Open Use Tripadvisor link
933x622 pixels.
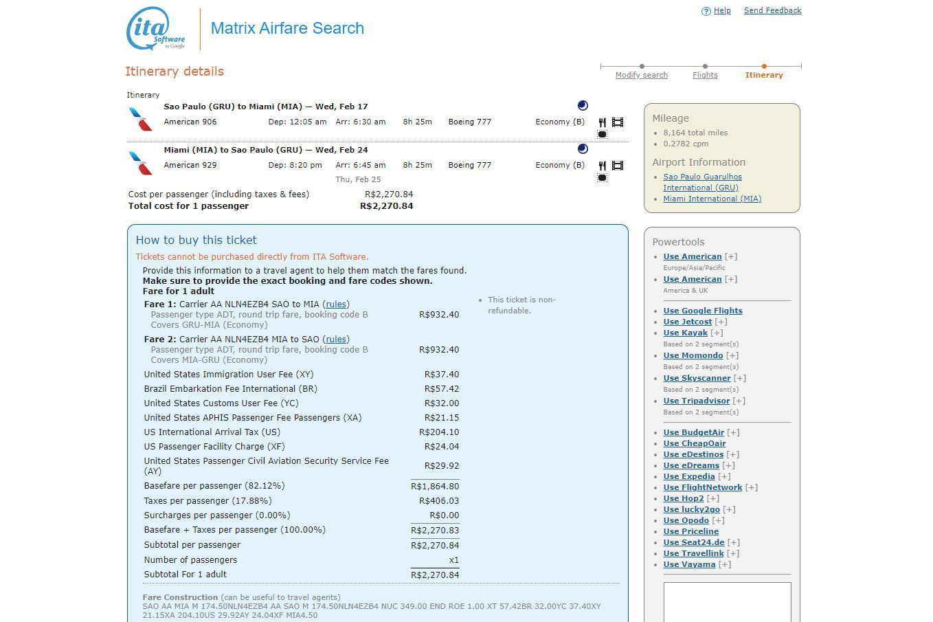(697, 401)
